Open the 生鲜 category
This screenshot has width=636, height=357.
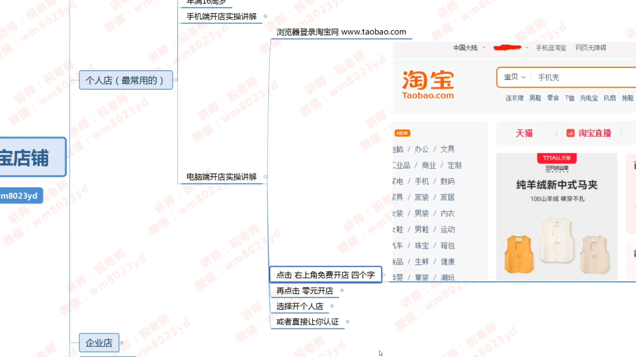(x=422, y=262)
